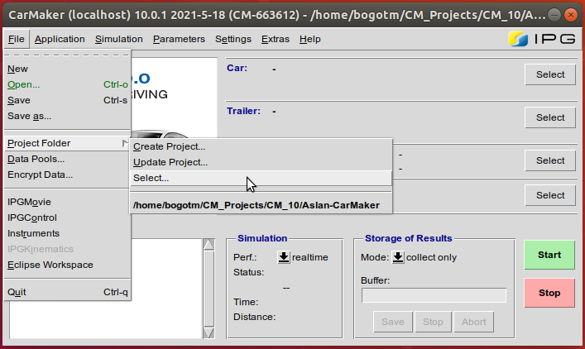This screenshot has width=585, height=349.
Task: Click Save in Storage of Results
Action: coord(393,322)
